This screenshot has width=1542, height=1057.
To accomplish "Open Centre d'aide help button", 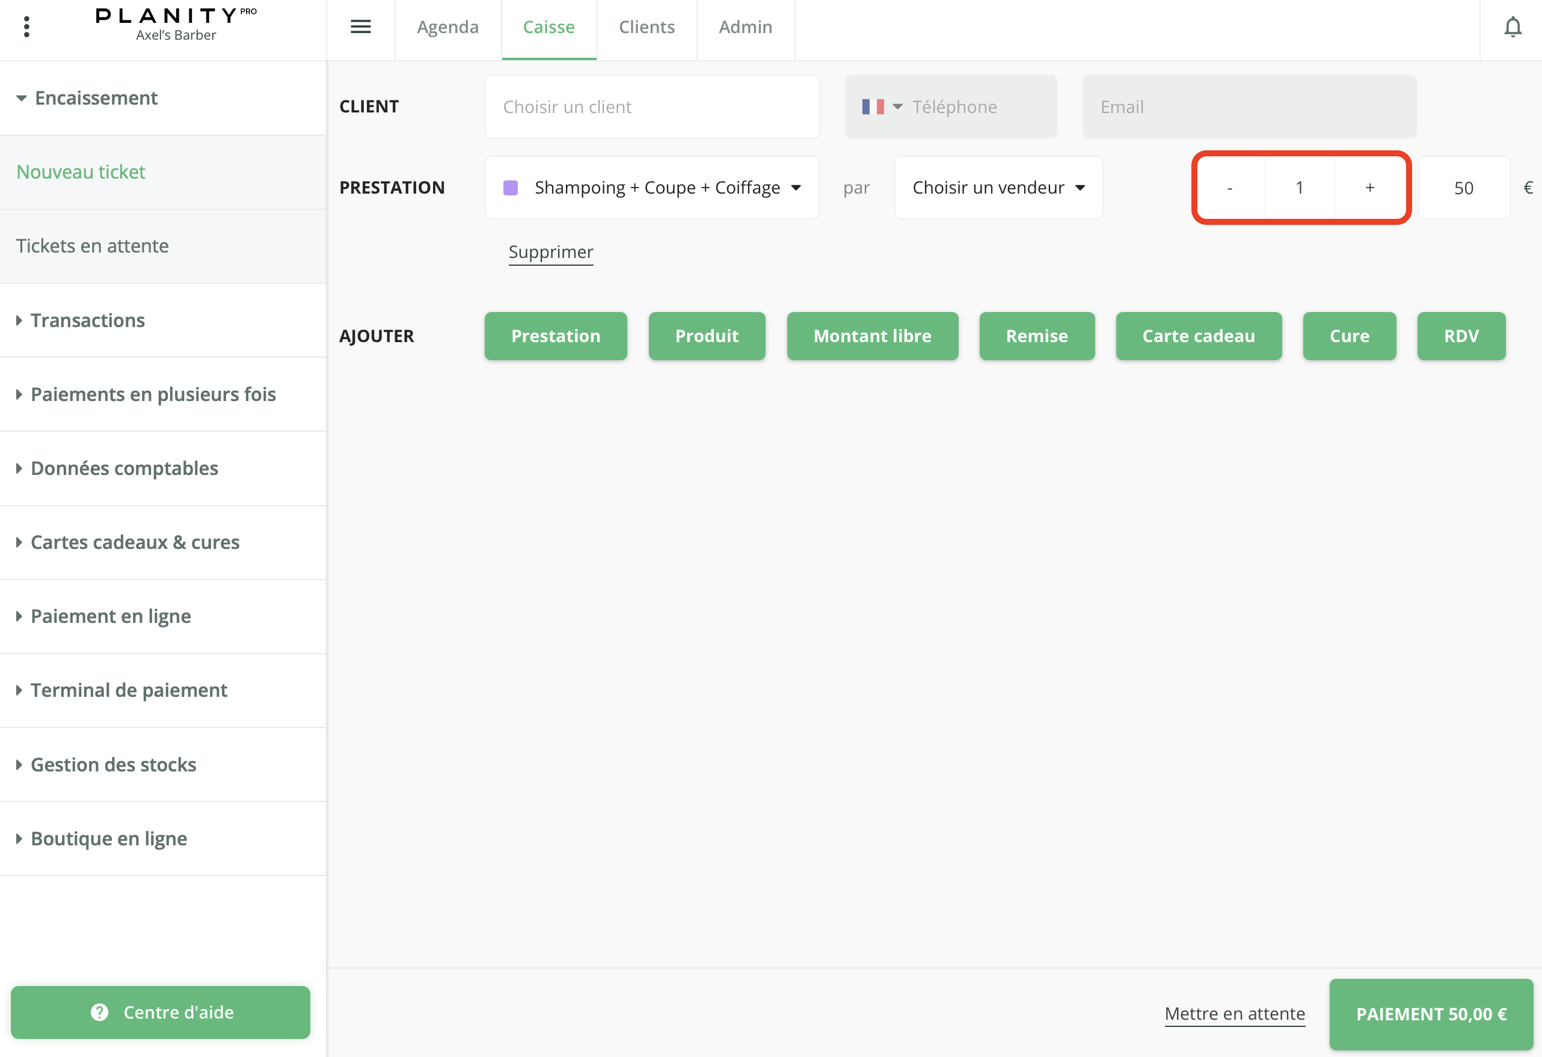I will click(x=161, y=1012).
